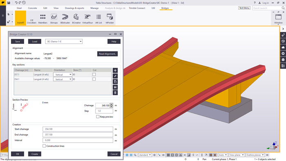286x161 pixels.
Task: Click the Read Alignment button
Action: 107,54
